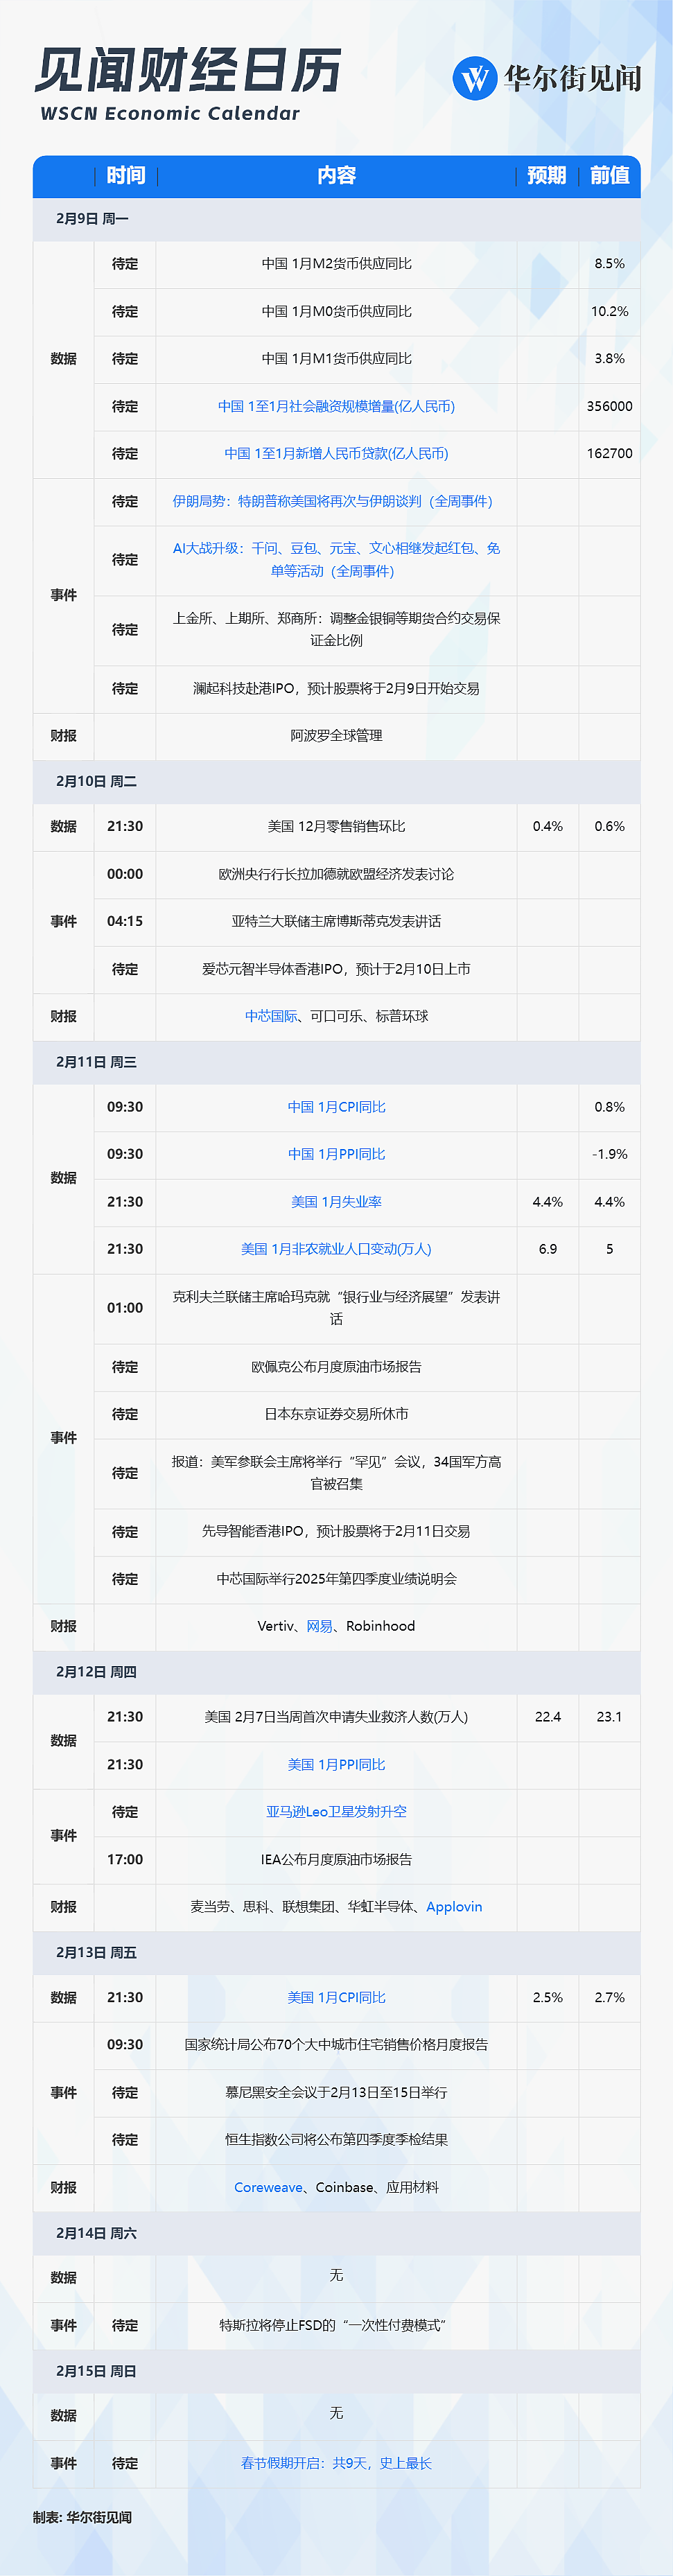Click the 慕尼黑安全会议 entry
Viewport: 673px width, 2576px height.
click(x=336, y=2093)
